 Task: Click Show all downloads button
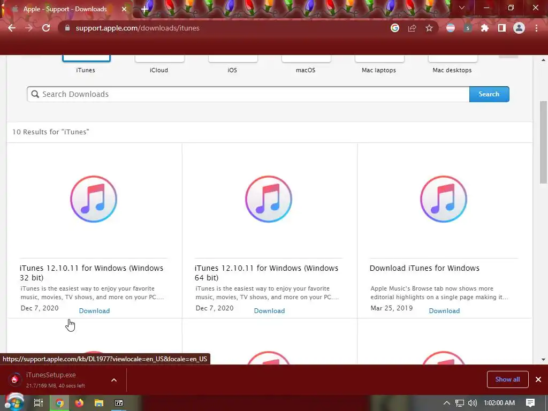507,379
